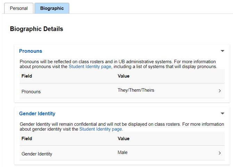Open the Gender Identity row chevron
Viewport: 233px width, 167px height.
pyautogui.click(x=220, y=153)
